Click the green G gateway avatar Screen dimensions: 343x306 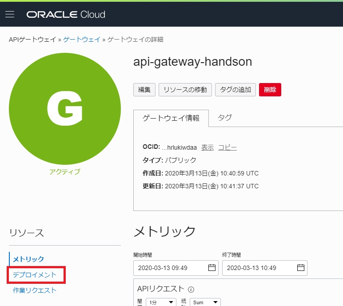(x=65, y=108)
